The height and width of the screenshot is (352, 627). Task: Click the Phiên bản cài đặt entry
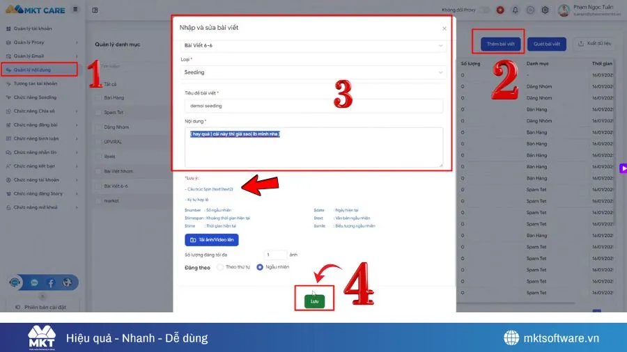point(41,307)
